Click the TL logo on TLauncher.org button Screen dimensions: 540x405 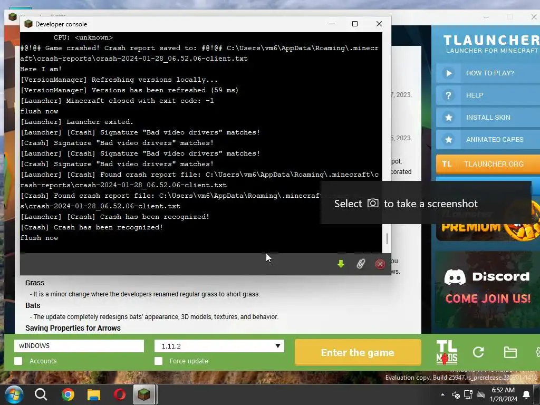coord(447,164)
